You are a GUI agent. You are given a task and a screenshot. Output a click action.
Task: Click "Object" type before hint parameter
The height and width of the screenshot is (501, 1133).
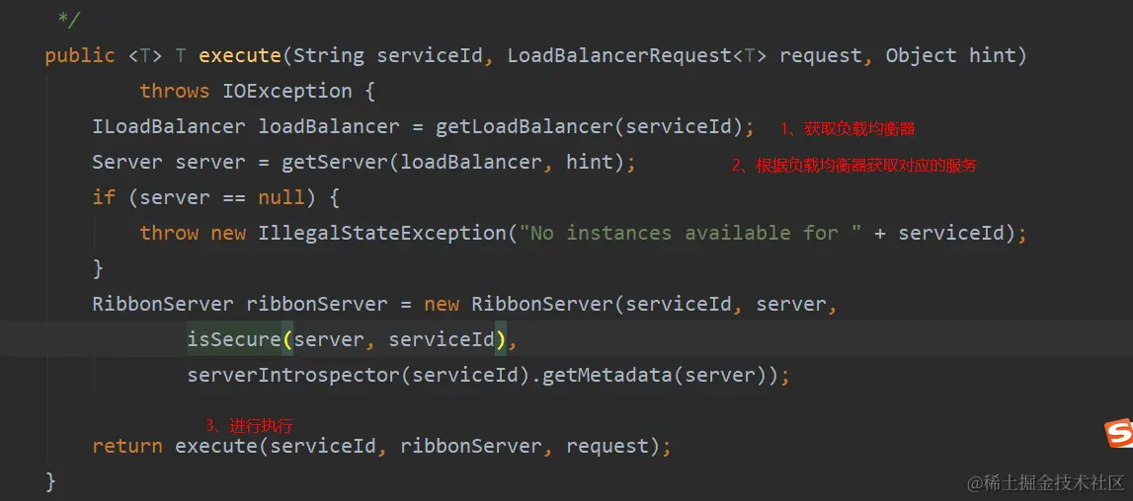[922, 55]
